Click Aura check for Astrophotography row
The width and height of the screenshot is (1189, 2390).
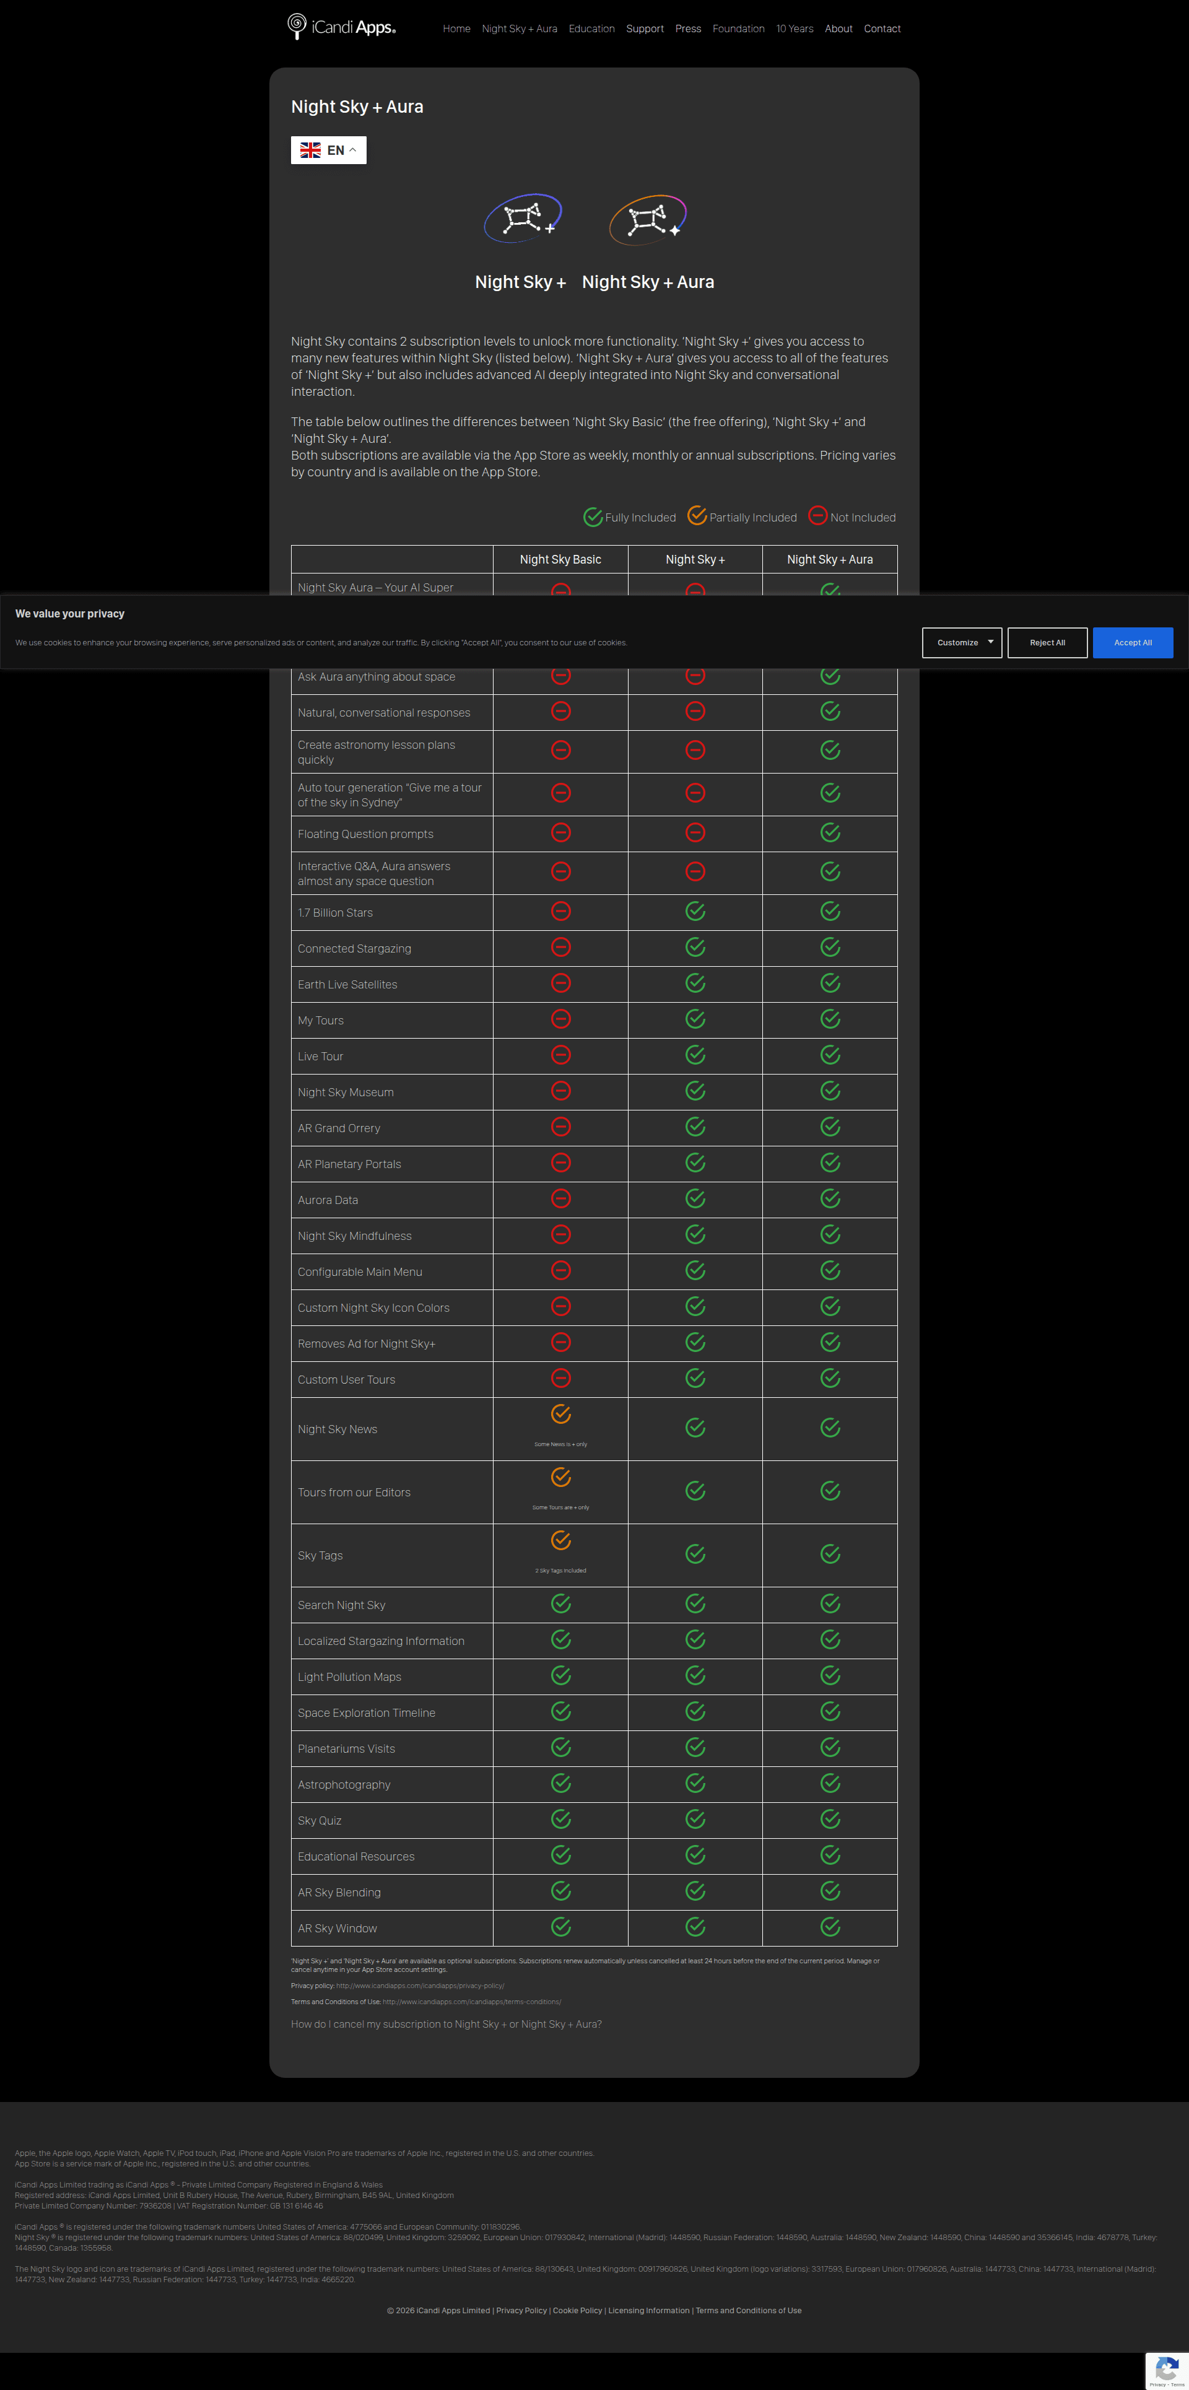click(831, 1783)
